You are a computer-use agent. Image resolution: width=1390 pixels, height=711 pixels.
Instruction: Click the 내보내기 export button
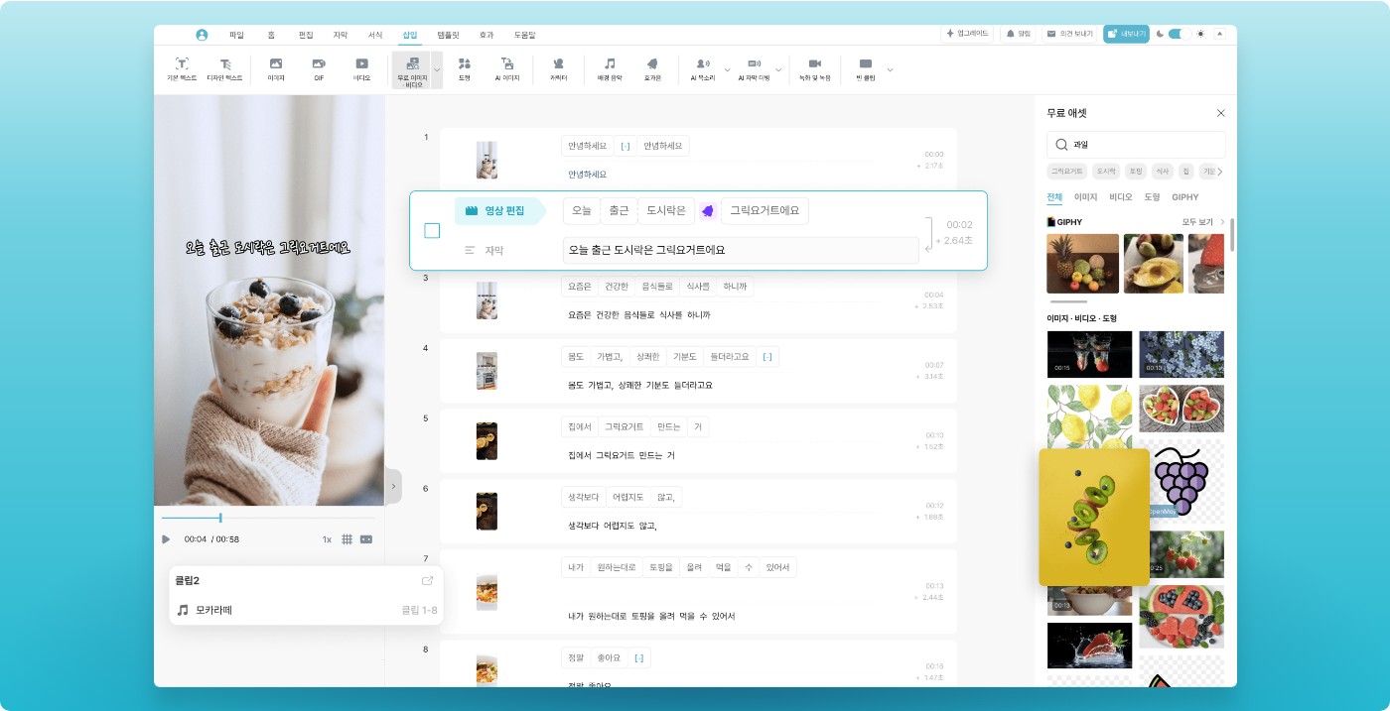pyautogui.click(x=1126, y=34)
